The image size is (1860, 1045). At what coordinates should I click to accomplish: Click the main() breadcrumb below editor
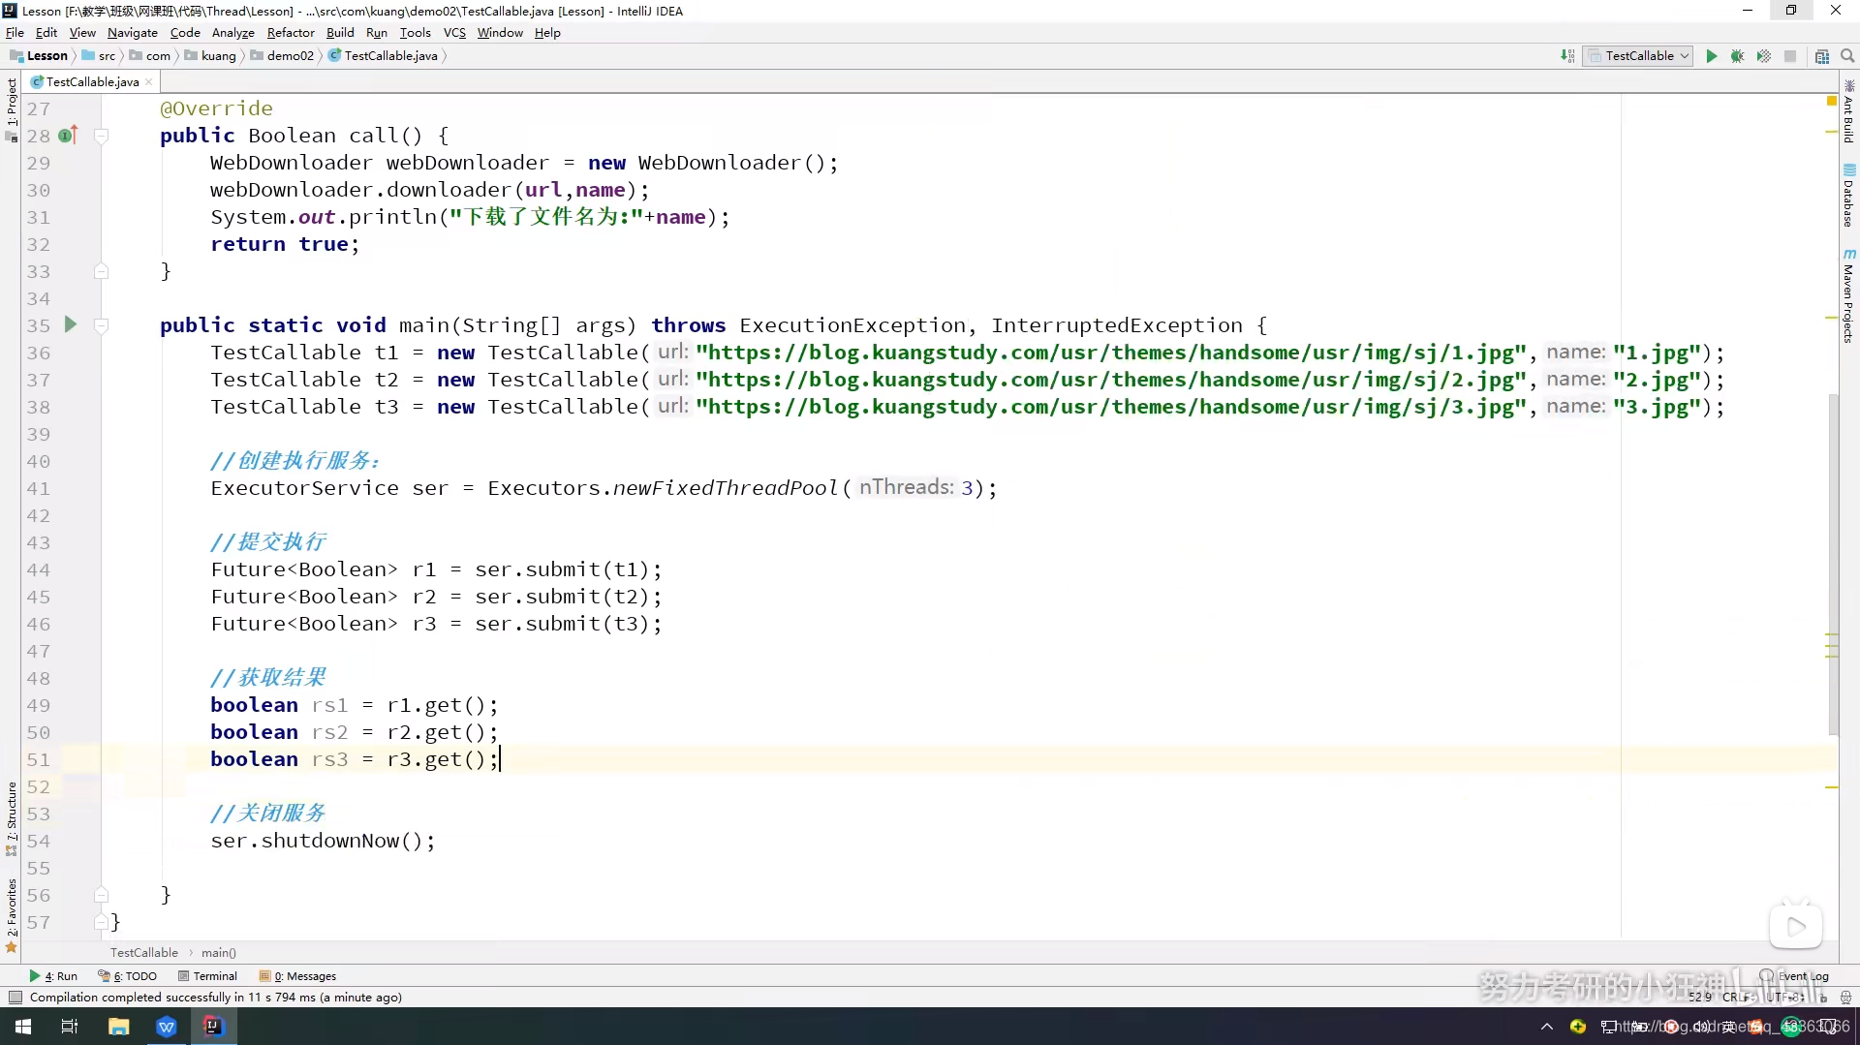tap(219, 953)
